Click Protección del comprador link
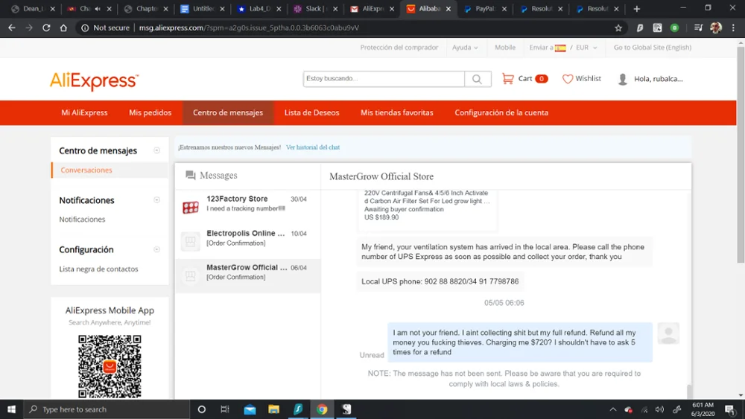This screenshot has width=745, height=419. pos(399,48)
